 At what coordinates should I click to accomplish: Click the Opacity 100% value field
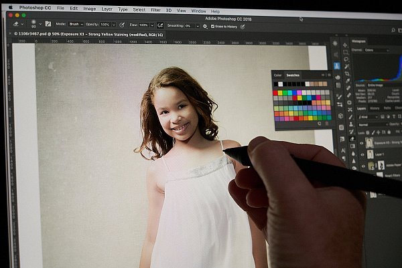(105, 25)
